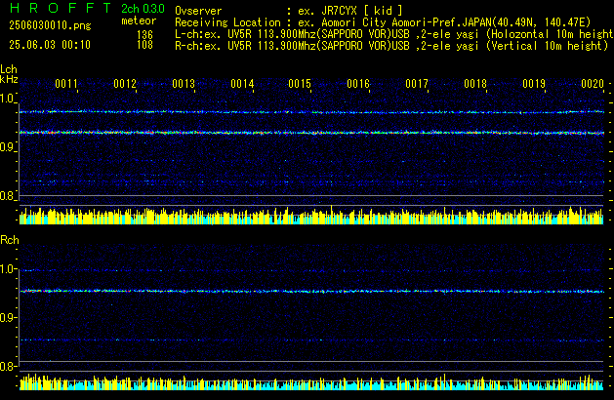Click the Lch kHz channel label
The width and height of the screenshot is (614, 400).
(x=9, y=74)
